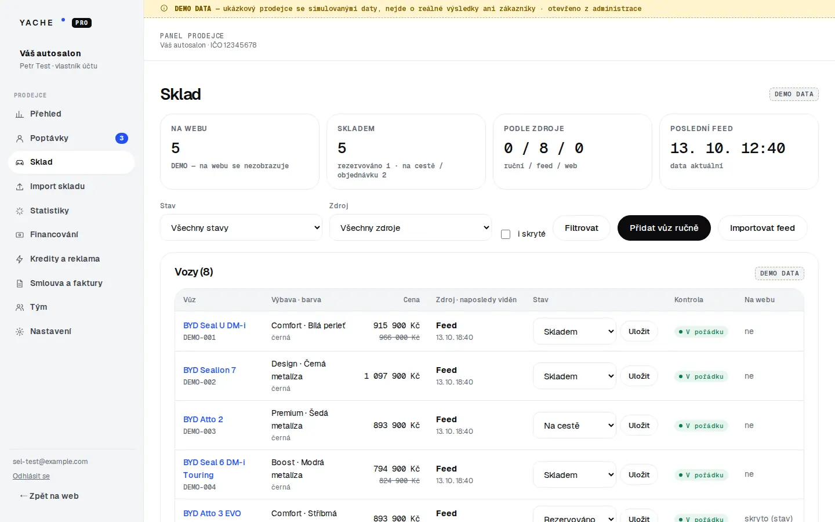Click the 'Odhlásit se' link
Image resolution: width=835 pixels, height=522 pixels.
[x=31, y=476]
